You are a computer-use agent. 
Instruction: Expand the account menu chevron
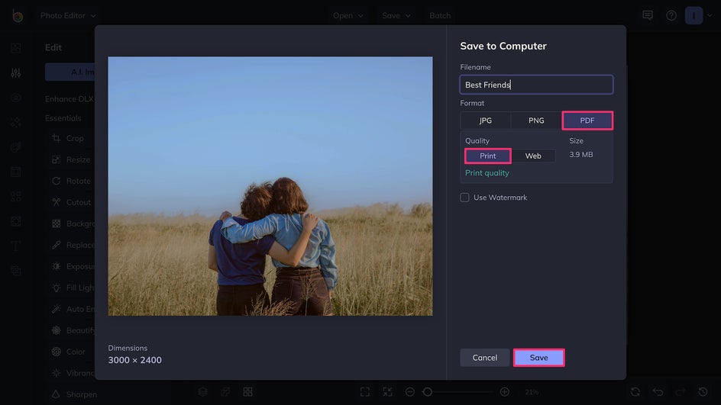(710, 15)
